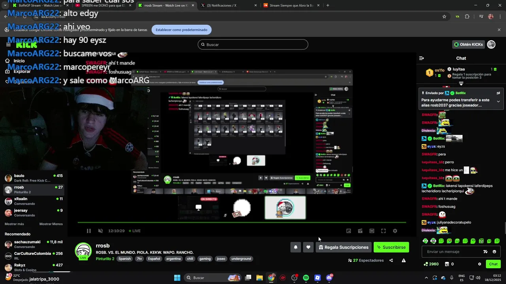Click the Buscar search field on Kick

point(253,45)
